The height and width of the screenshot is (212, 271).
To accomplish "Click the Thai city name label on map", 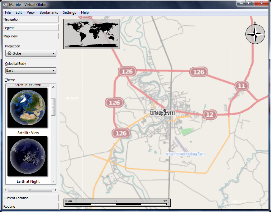I will click(163, 113).
